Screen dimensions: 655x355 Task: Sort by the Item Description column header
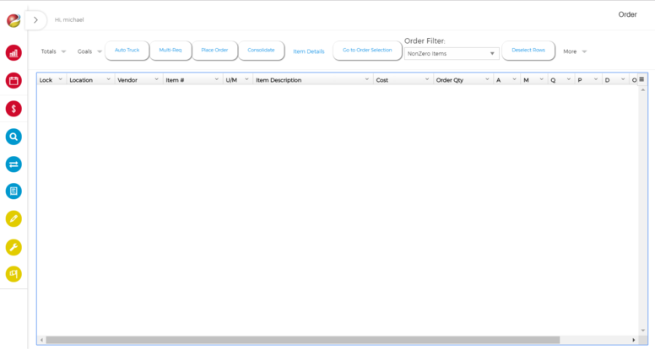(279, 80)
